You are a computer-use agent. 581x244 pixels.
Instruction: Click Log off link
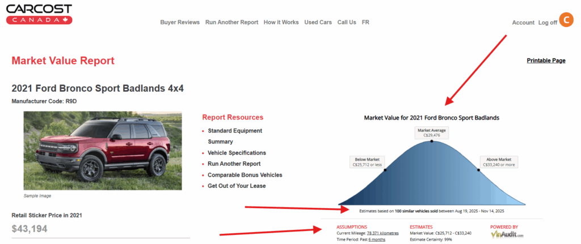click(x=548, y=23)
